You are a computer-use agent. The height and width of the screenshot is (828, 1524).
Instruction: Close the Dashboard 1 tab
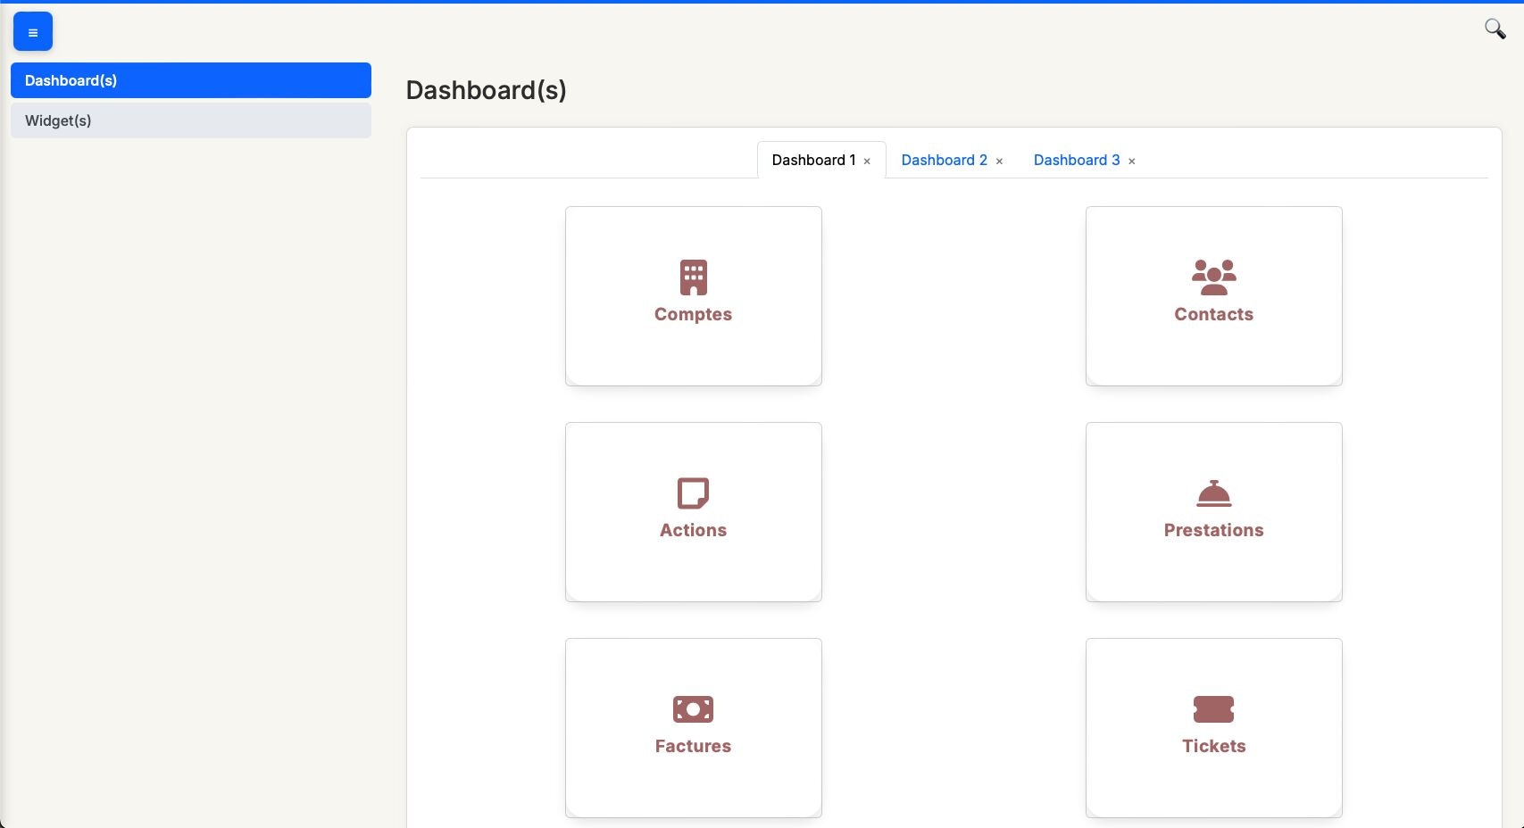867,161
